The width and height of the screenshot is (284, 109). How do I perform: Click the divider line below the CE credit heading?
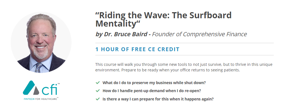pos(184,55)
